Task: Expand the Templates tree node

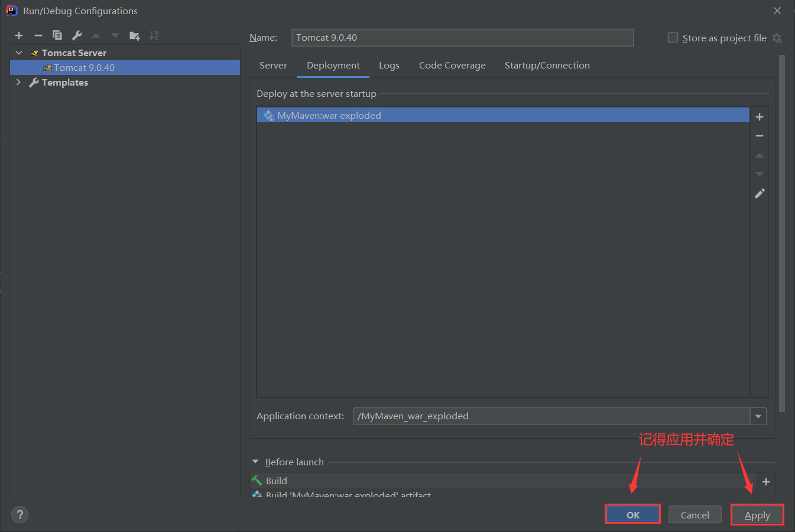Action: coord(19,82)
